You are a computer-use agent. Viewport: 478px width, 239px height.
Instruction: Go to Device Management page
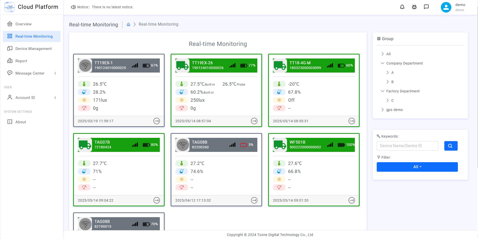tap(33, 49)
